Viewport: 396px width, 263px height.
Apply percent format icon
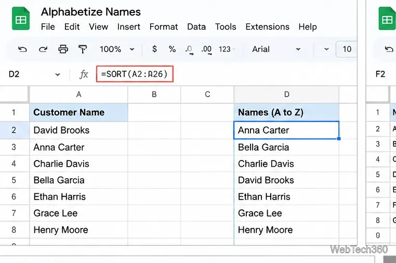point(172,49)
